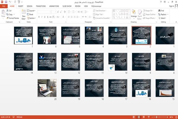The width and height of the screenshot is (178, 119).
Task: Click the Replace button
Action: pyautogui.click(x=163, y=14)
